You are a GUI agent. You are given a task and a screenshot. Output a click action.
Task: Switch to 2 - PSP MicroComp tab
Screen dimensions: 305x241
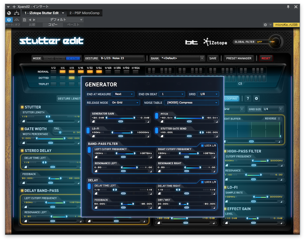(x=84, y=13)
